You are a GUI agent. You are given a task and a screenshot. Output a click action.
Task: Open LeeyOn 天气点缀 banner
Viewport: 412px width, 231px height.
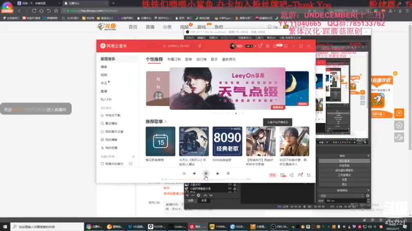227,88
